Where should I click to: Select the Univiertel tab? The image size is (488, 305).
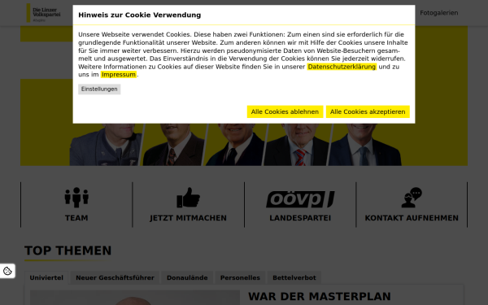coord(46,277)
